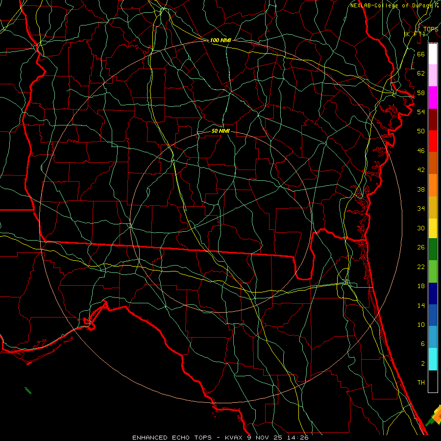Click the legend value 38

click(x=421, y=189)
